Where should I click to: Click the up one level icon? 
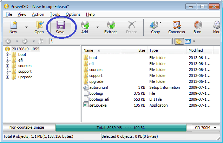[41, 41]
